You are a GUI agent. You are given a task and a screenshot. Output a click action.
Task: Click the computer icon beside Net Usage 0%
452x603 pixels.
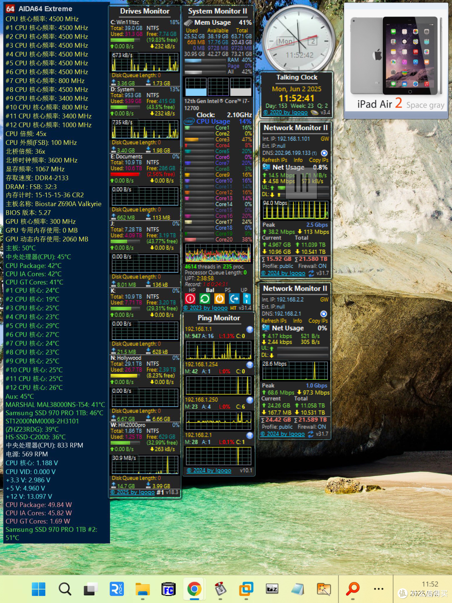click(x=266, y=328)
